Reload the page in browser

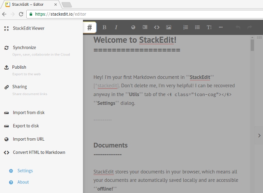[21, 14]
